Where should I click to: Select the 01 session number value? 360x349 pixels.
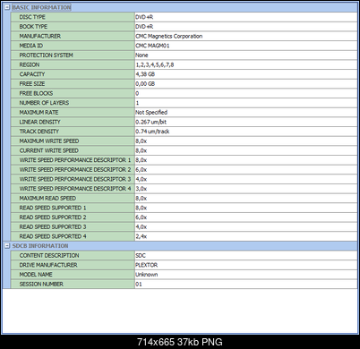139,285
